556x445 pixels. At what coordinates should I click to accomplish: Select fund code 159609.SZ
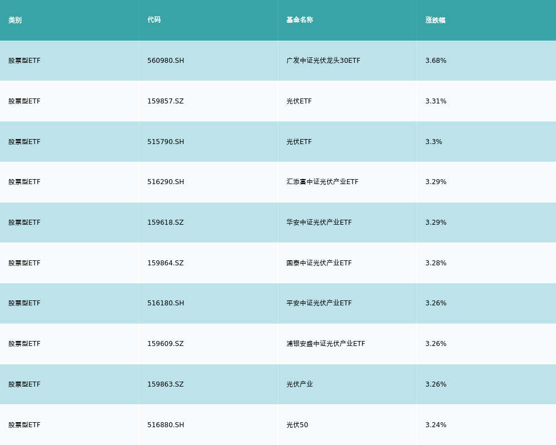click(166, 344)
